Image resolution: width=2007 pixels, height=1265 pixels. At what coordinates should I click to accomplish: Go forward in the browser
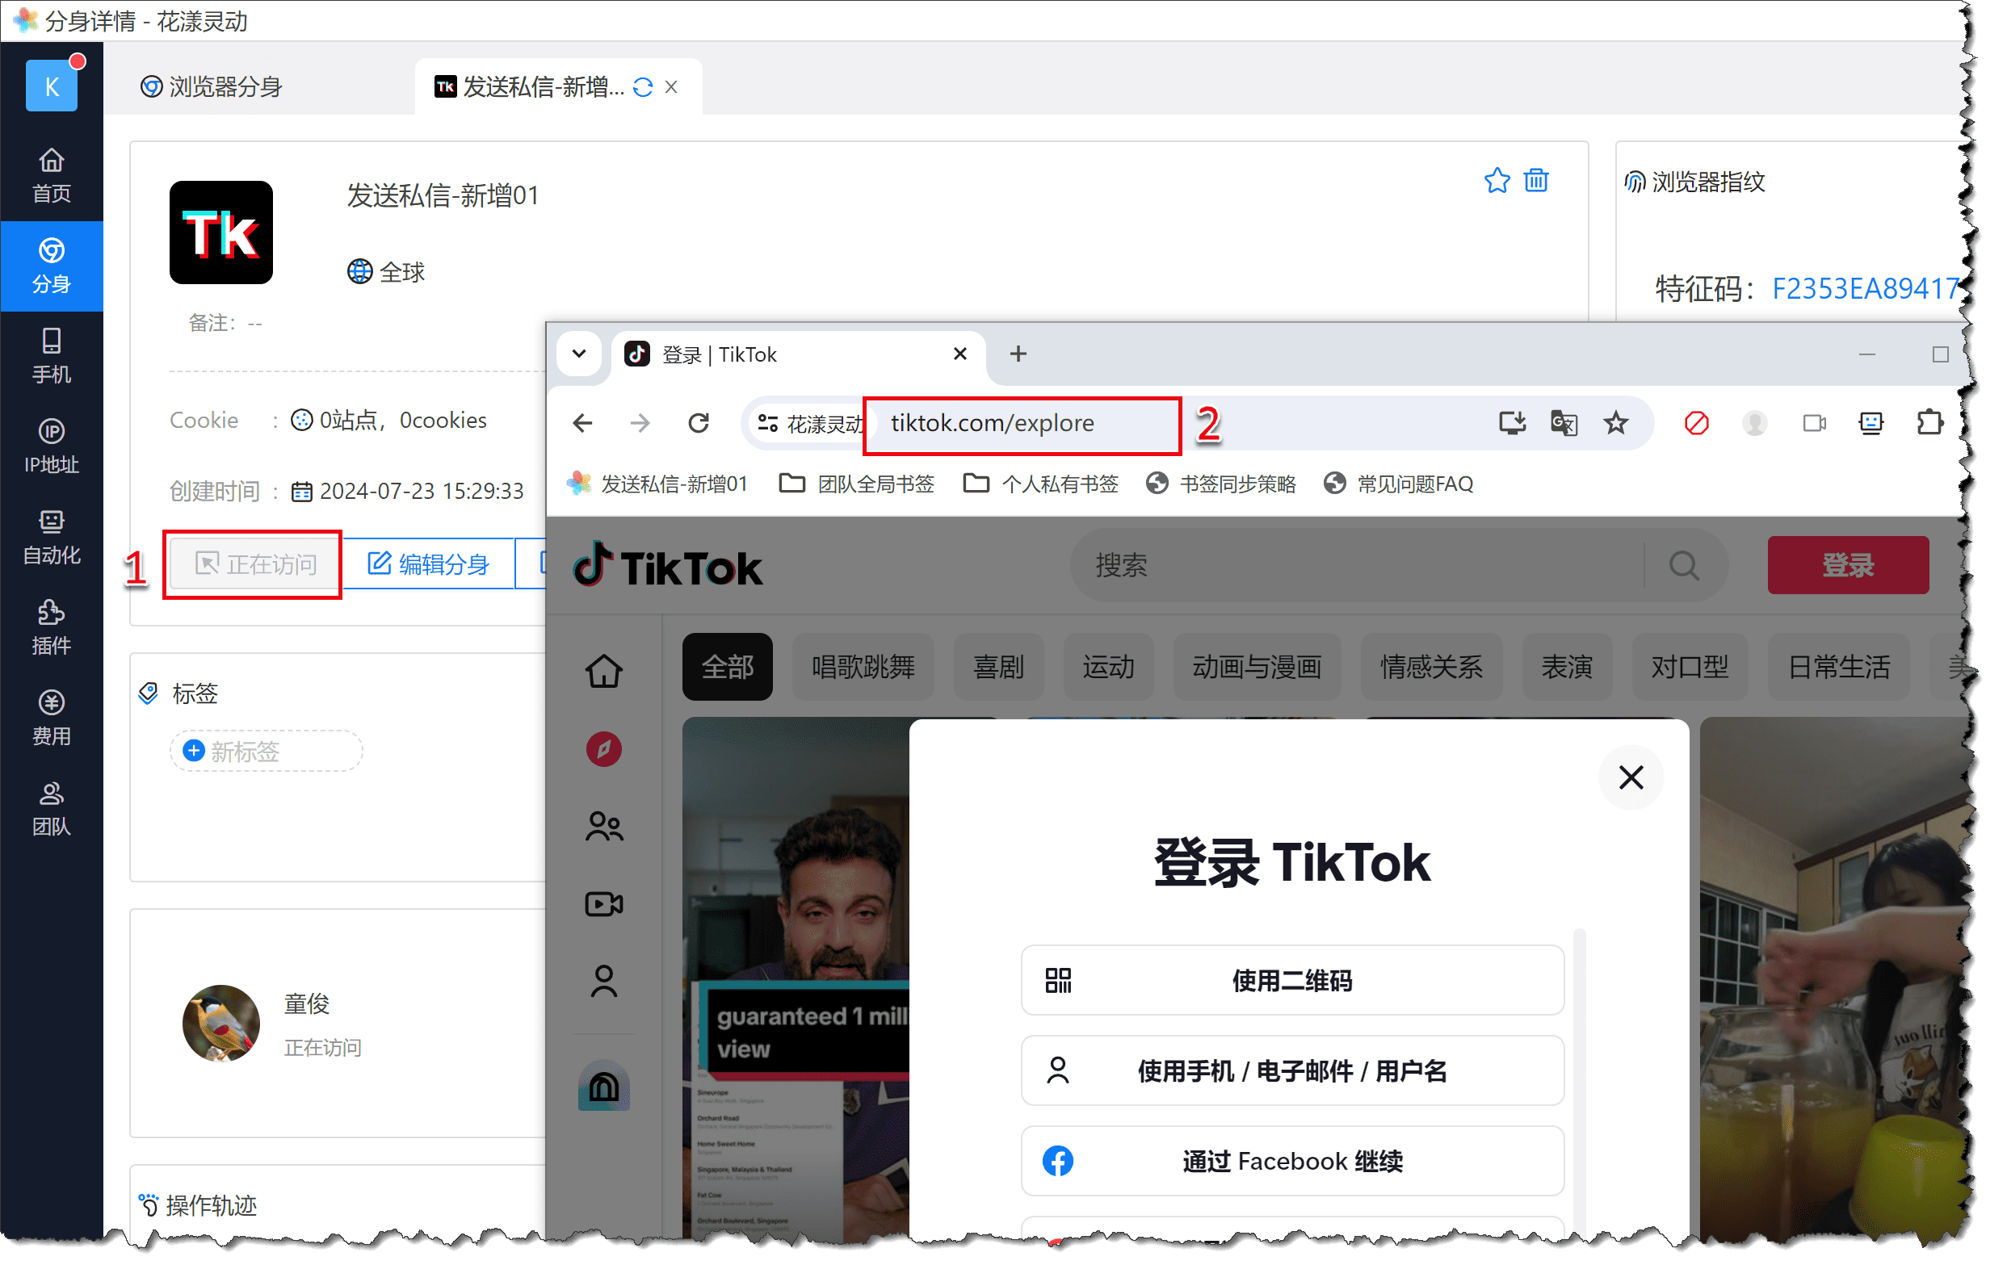[640, 423]
